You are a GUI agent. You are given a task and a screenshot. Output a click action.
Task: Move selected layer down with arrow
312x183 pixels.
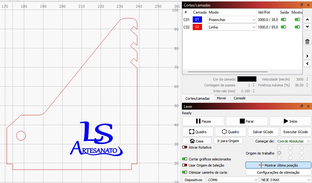point(307,27)
